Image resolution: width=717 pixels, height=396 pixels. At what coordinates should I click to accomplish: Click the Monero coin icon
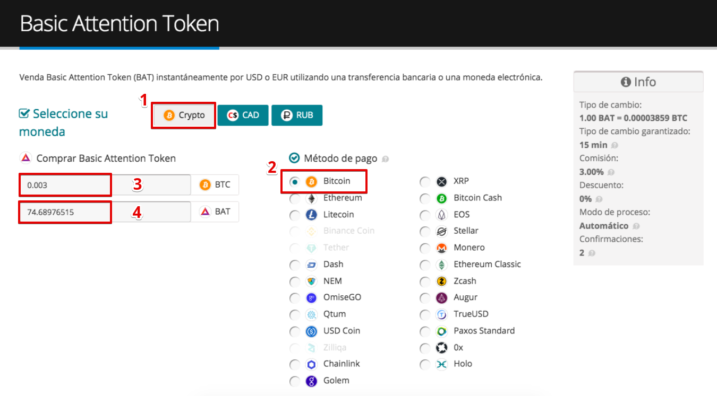(441, 248)
